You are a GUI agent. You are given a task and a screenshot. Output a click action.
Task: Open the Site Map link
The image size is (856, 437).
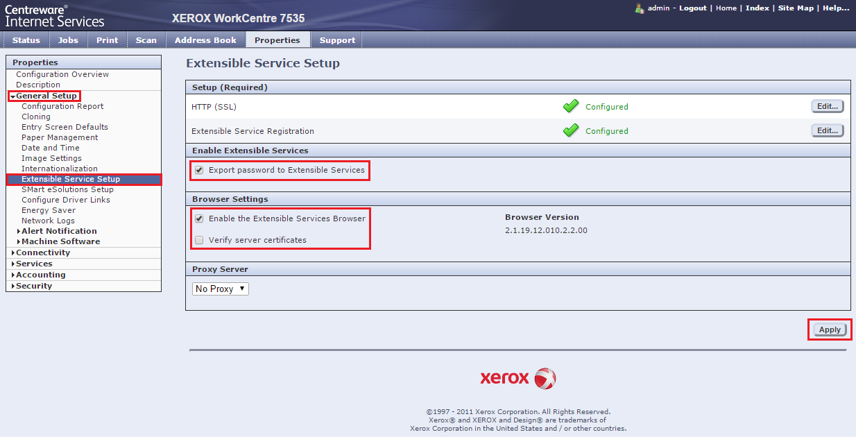pos(796,8)
